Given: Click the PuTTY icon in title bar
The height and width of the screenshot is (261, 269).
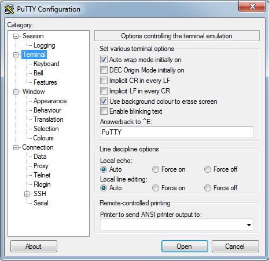Looking at the screenshot, I should pos(9,9).
